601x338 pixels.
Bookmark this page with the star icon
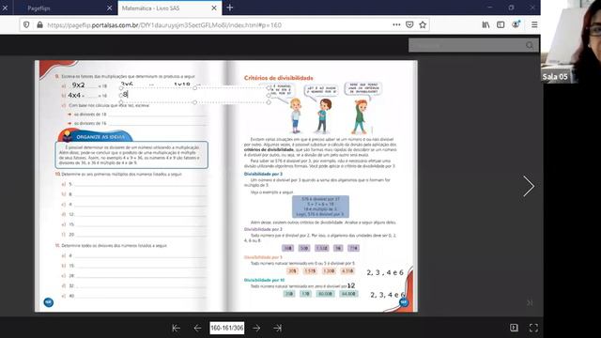[423, 25]
